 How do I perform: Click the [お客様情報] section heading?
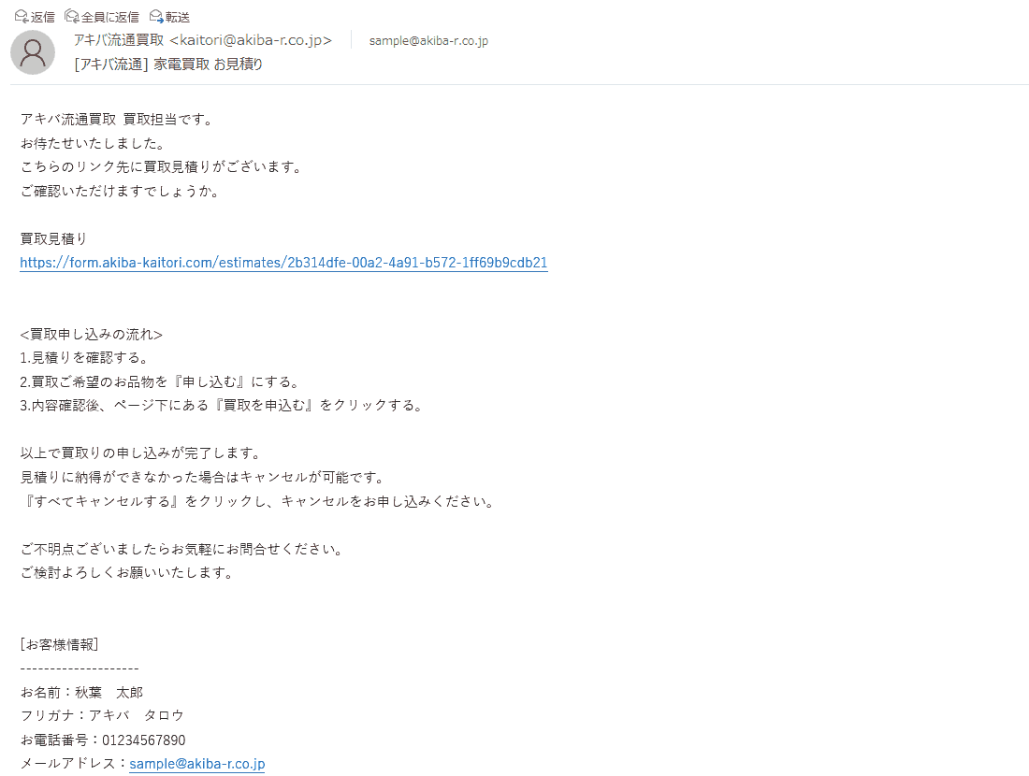coord(59,645)
